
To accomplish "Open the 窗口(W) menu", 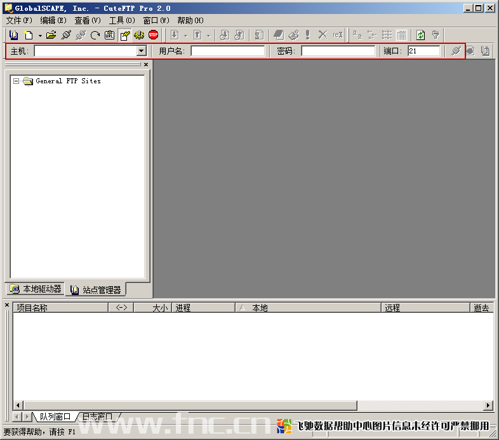I will click(156, 20).
